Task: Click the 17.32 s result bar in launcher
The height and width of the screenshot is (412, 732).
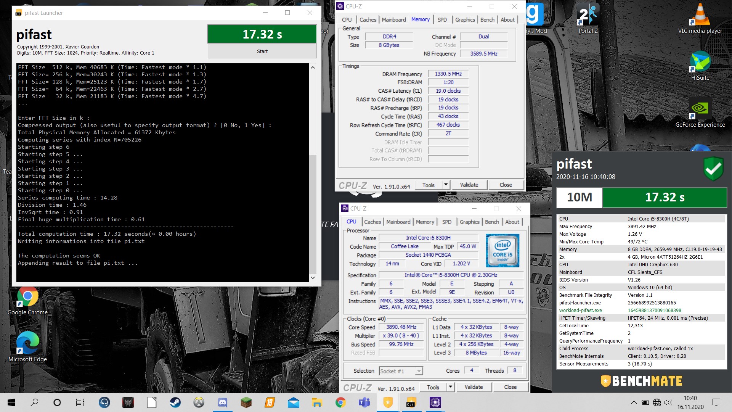Action: click(262, 34)
